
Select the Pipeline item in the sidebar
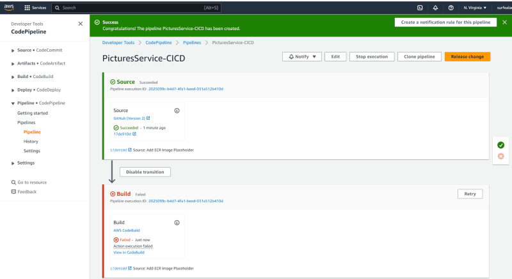pyautogui.click(x=32, y=132)
